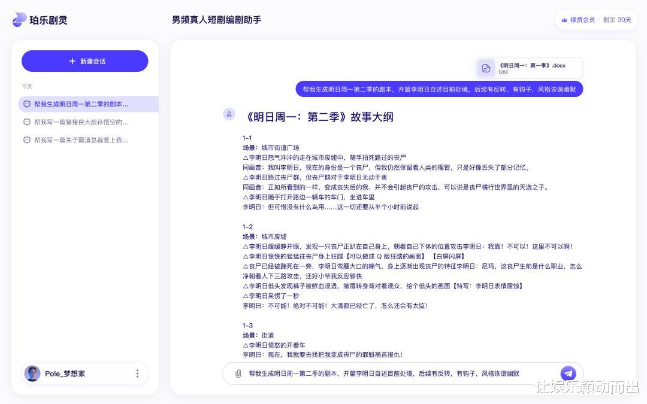Click the document icon on the docx attachment
Viewport: 647px width, 404px height.
click(486, 68)
